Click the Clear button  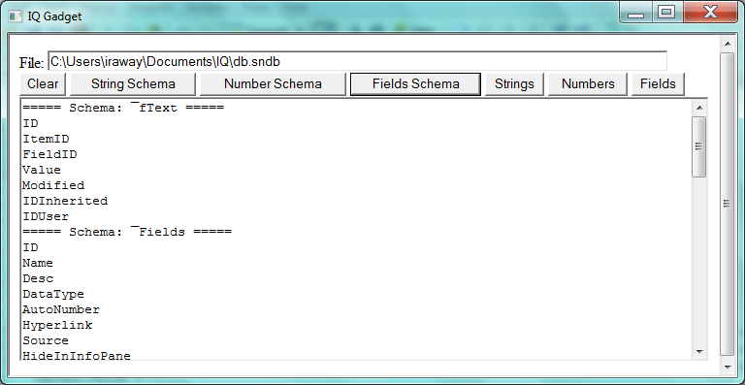[43, 84]
